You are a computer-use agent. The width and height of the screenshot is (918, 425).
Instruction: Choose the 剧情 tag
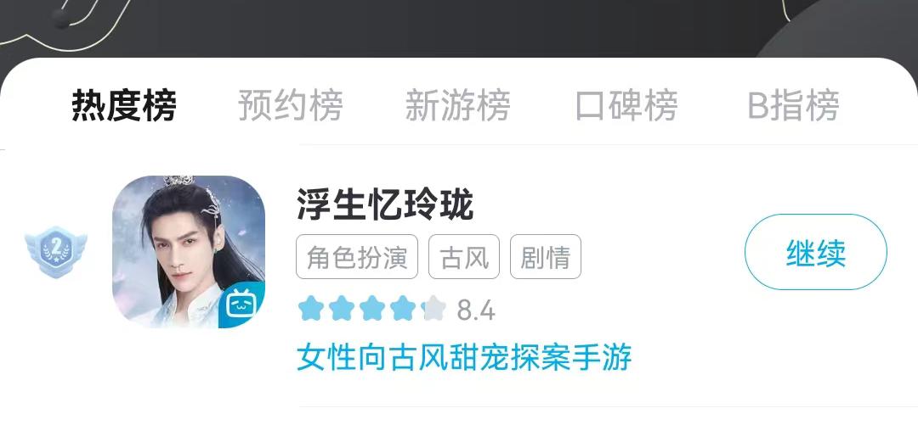546,257
